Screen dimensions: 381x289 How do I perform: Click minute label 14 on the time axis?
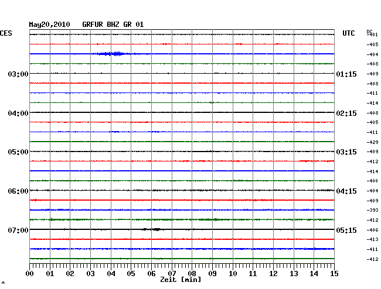pos(314,274)
